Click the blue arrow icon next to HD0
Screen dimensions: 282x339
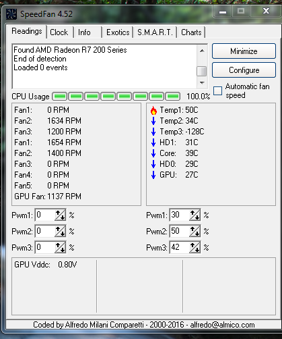153,164
